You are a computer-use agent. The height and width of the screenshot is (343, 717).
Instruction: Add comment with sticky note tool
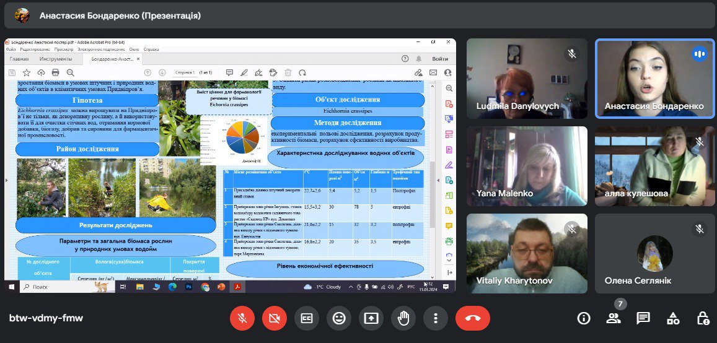(x=229, y=72)
